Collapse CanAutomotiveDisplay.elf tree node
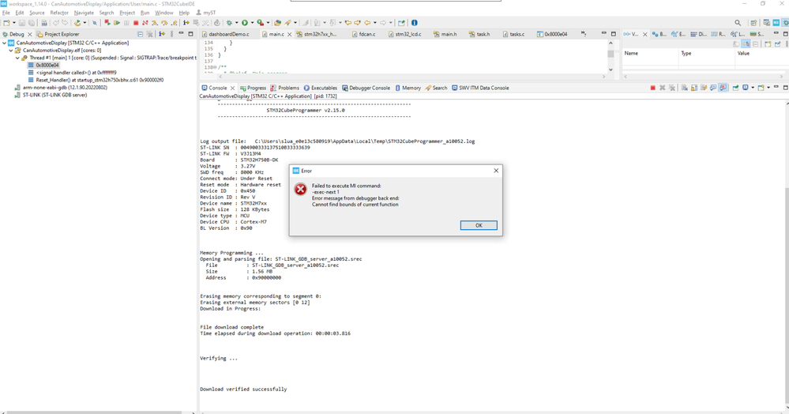The height and width of the screenshot is (414, 789). 11,51
